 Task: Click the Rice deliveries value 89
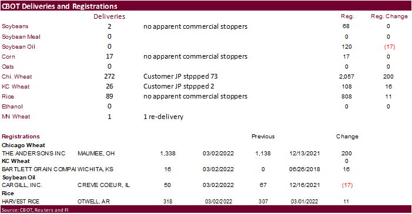pos(109,96)
